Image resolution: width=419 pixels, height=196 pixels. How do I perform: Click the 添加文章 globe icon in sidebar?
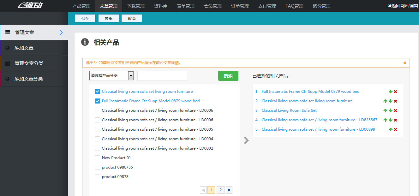pos(7,48)
